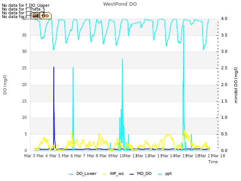Click the 'No data for f_Theta_5' message
241x181 pixels.
pos(23,9)
